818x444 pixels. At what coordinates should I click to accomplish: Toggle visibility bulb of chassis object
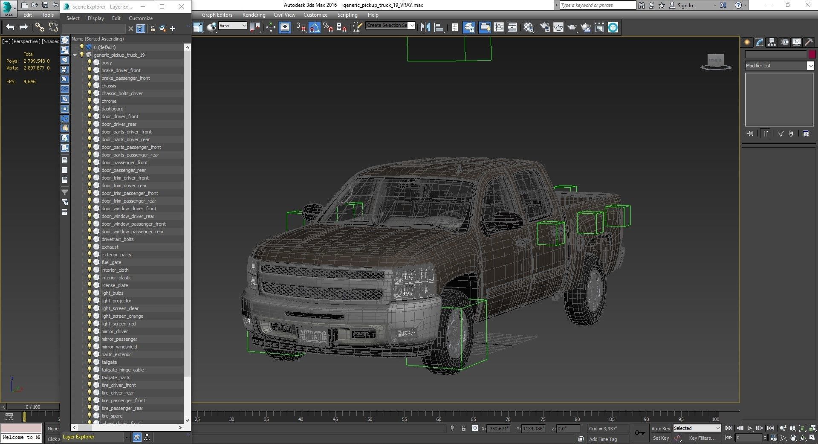[x=90, y=85]
